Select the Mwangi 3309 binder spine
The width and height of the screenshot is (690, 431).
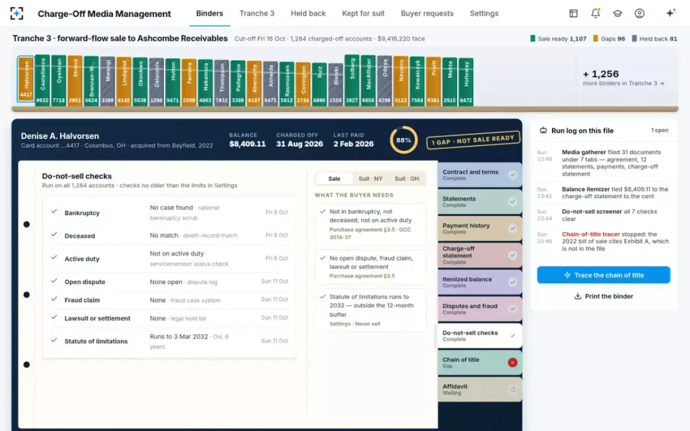(x=108, y=80)
